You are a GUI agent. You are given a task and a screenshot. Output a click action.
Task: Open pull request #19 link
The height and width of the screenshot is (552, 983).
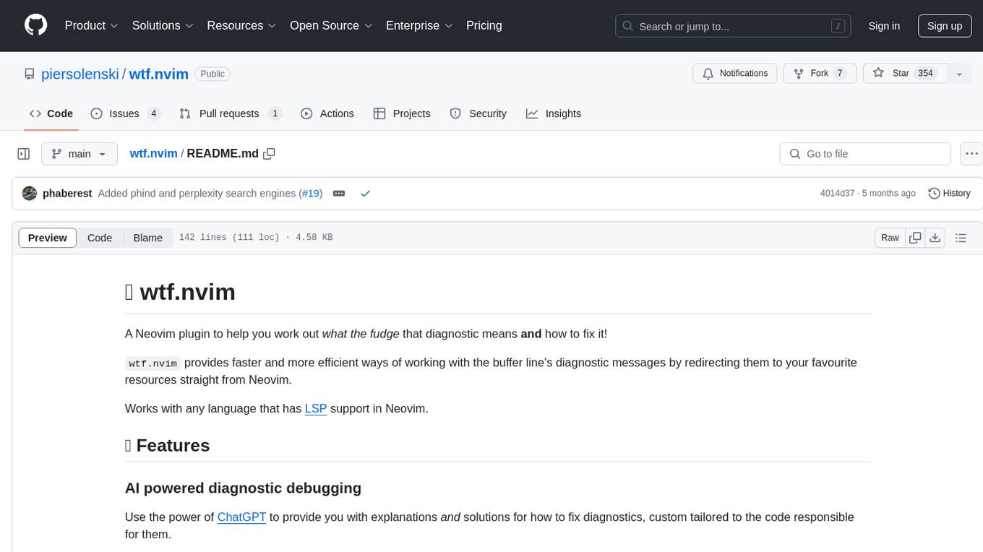point(312,193)
